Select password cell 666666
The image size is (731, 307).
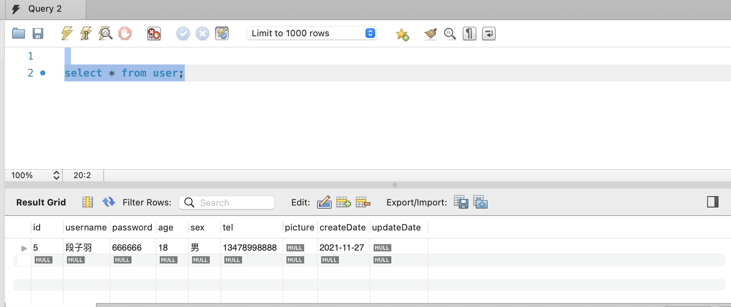click(x=133, y=247)
